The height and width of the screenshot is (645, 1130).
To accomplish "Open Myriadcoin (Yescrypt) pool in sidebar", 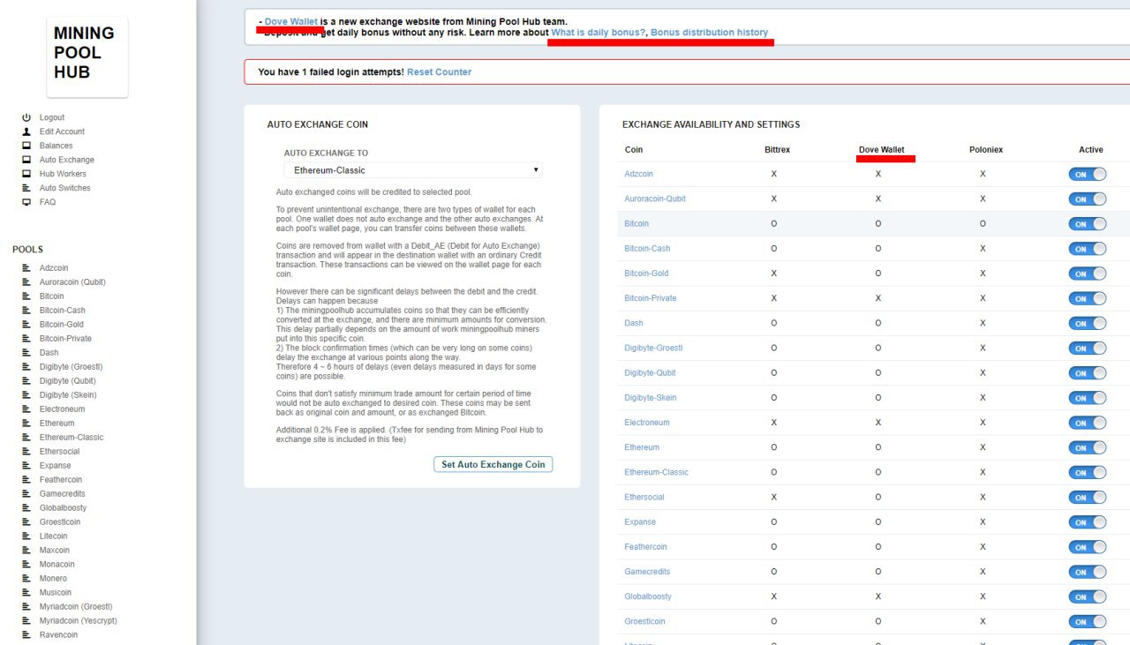I will 79,621.
